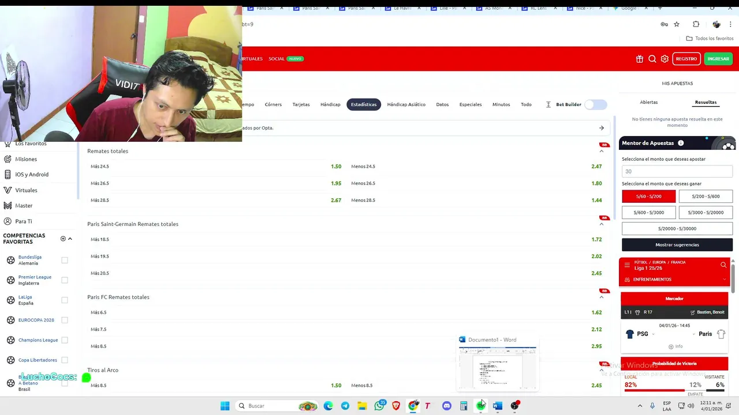
Task: Click the bet amount input field
Action: [x=677, y=171]
